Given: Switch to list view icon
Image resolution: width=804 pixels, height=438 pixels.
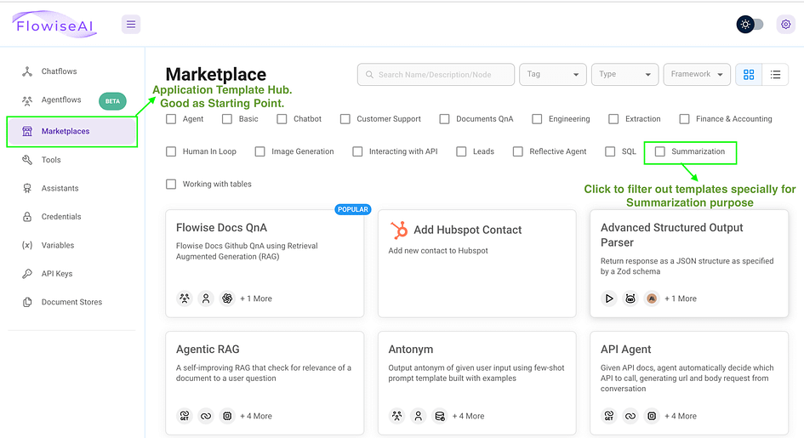Looking at the screenshot, I should (x=775, y=75).
